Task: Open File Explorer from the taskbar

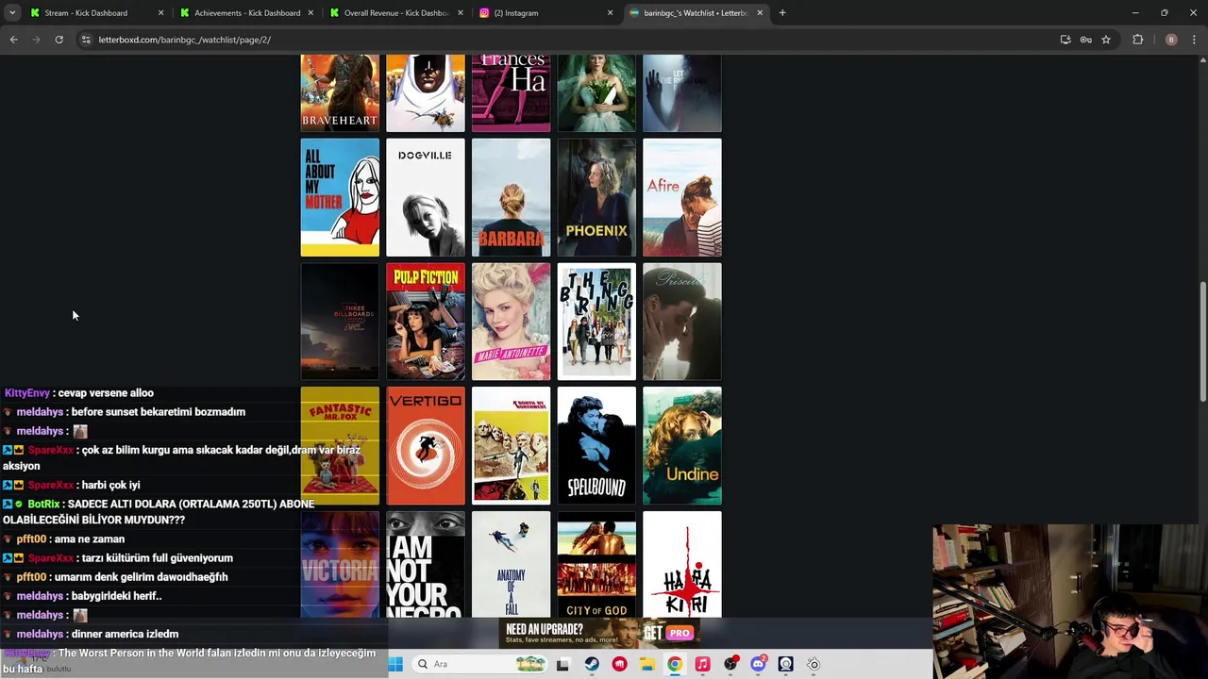Action: coord(646,664)
